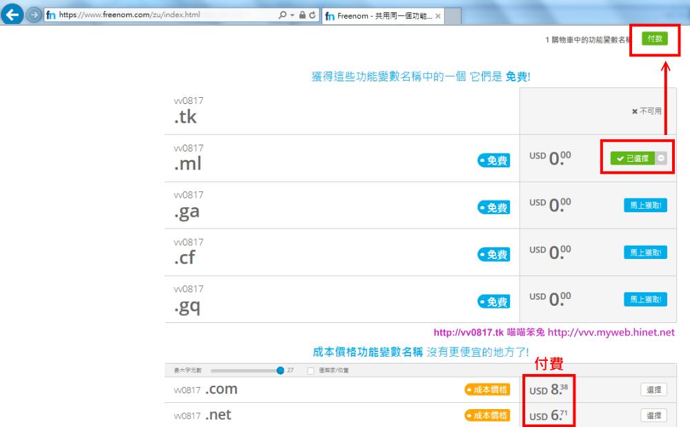Click the 免費 badge on .ml row
The image size is (690, 427).
pos(494,160)
